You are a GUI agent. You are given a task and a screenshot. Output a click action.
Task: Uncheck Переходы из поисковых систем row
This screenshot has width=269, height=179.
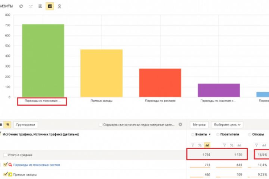pos(6,164)
